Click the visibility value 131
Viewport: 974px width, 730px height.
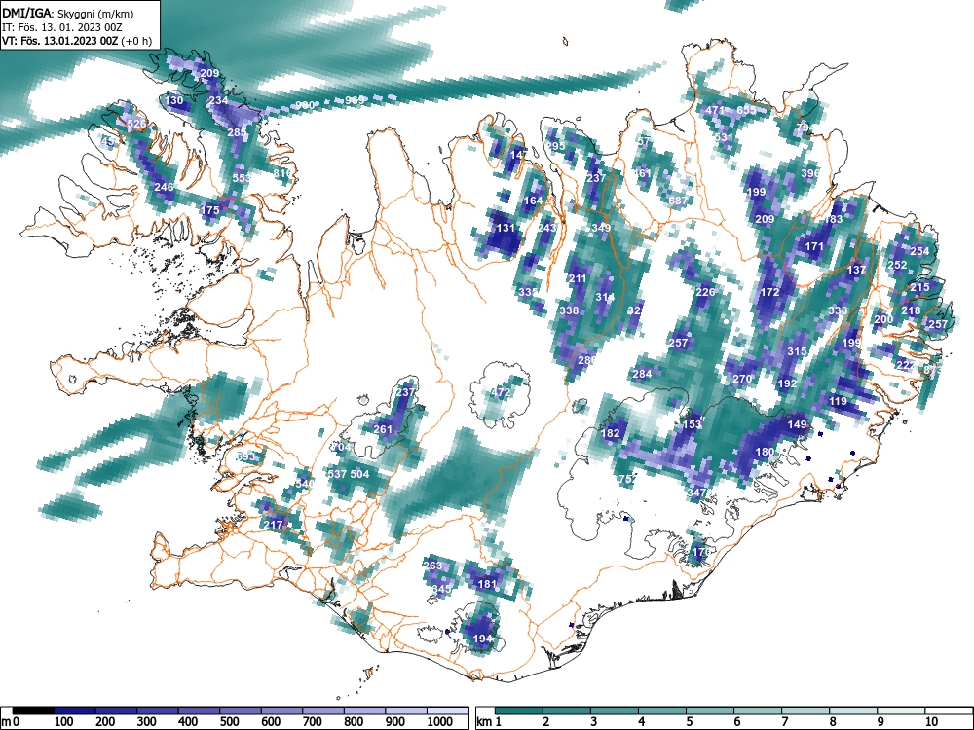(x=506, y=228)
